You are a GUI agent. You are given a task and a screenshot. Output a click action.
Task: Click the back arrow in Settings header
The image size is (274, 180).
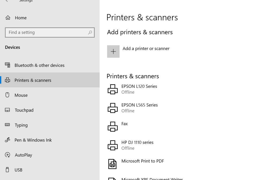tap(7, 1)
